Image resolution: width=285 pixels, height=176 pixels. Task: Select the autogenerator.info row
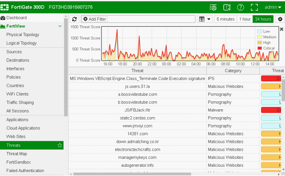tap(137, 165)
